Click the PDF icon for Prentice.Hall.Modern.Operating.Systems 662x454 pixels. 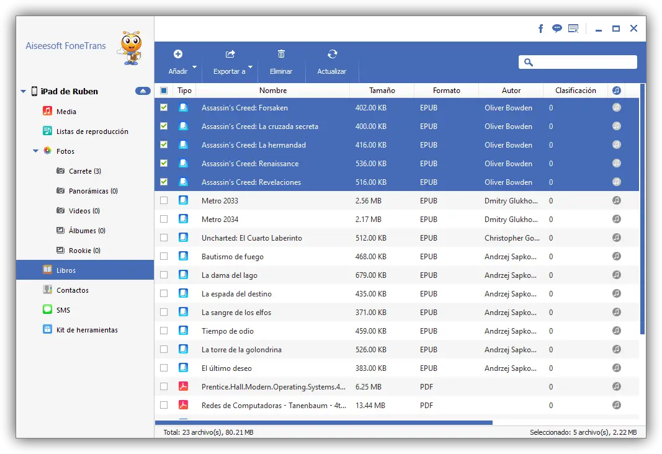pos(183,386)
